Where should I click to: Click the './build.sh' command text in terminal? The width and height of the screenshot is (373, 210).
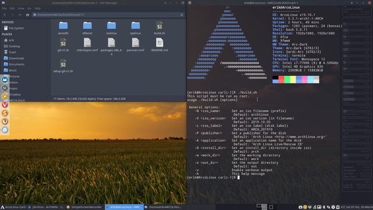(x=247, y=92)
